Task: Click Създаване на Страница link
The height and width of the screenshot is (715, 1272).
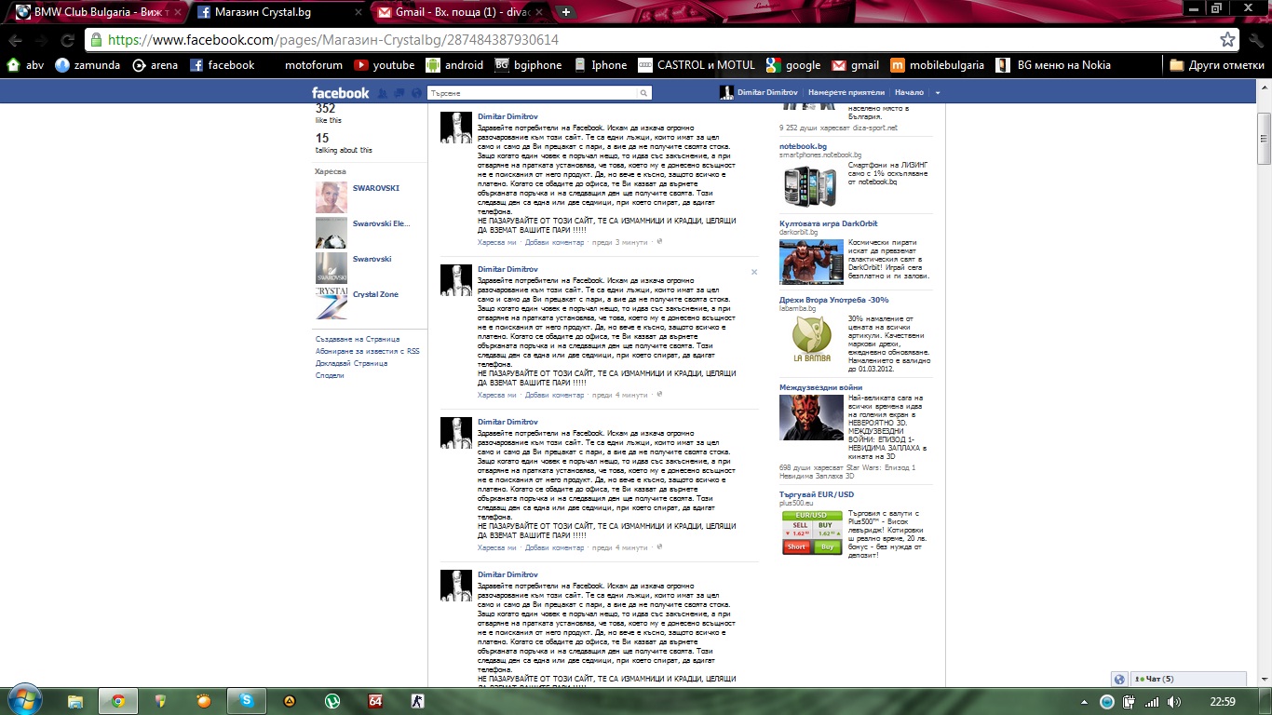Action: coord(358,339)
